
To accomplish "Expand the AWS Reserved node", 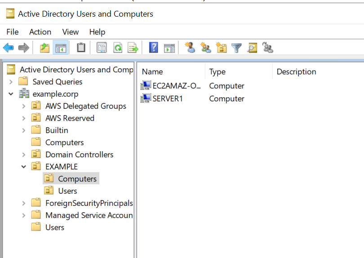I will click(24, 118).
